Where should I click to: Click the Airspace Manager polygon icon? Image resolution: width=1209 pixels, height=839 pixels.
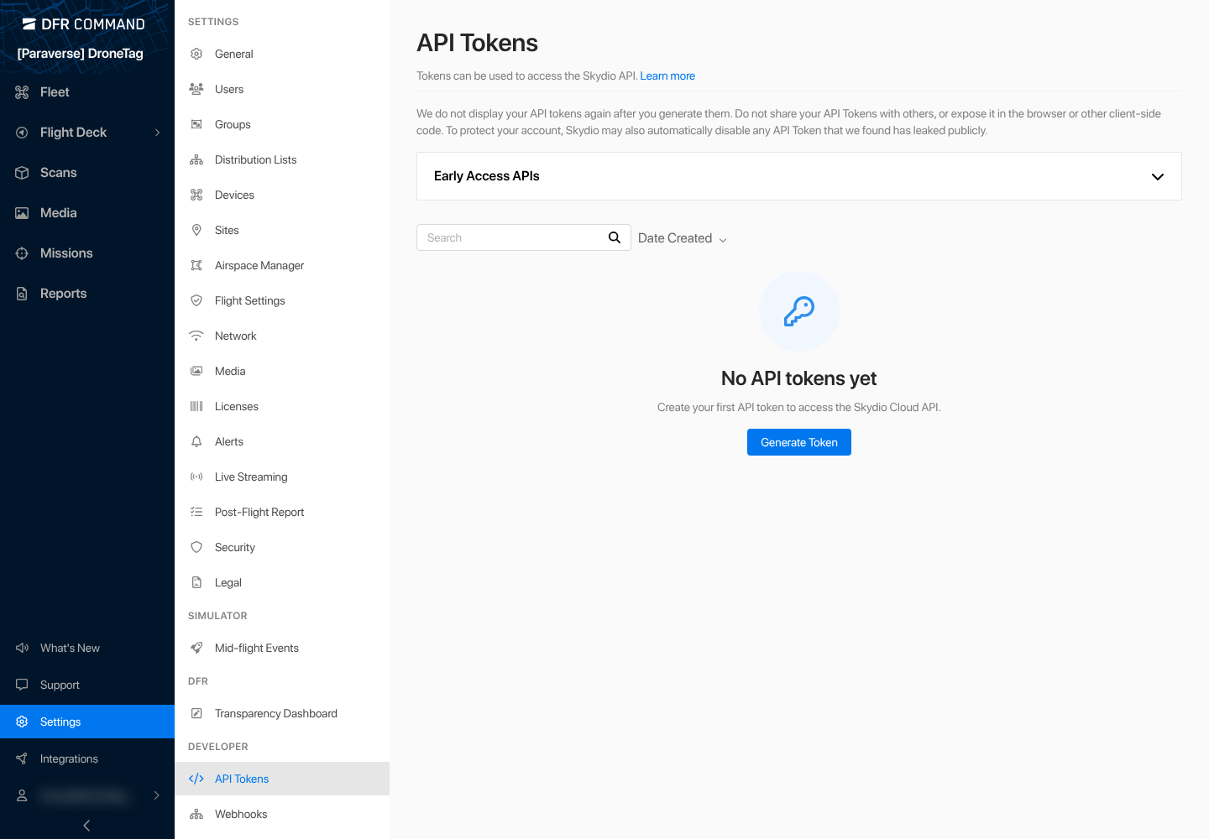pos(196,265)
